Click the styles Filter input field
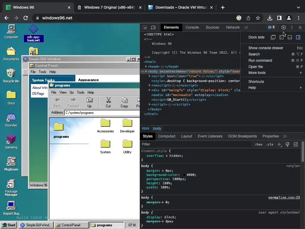 tap(197, 144)
